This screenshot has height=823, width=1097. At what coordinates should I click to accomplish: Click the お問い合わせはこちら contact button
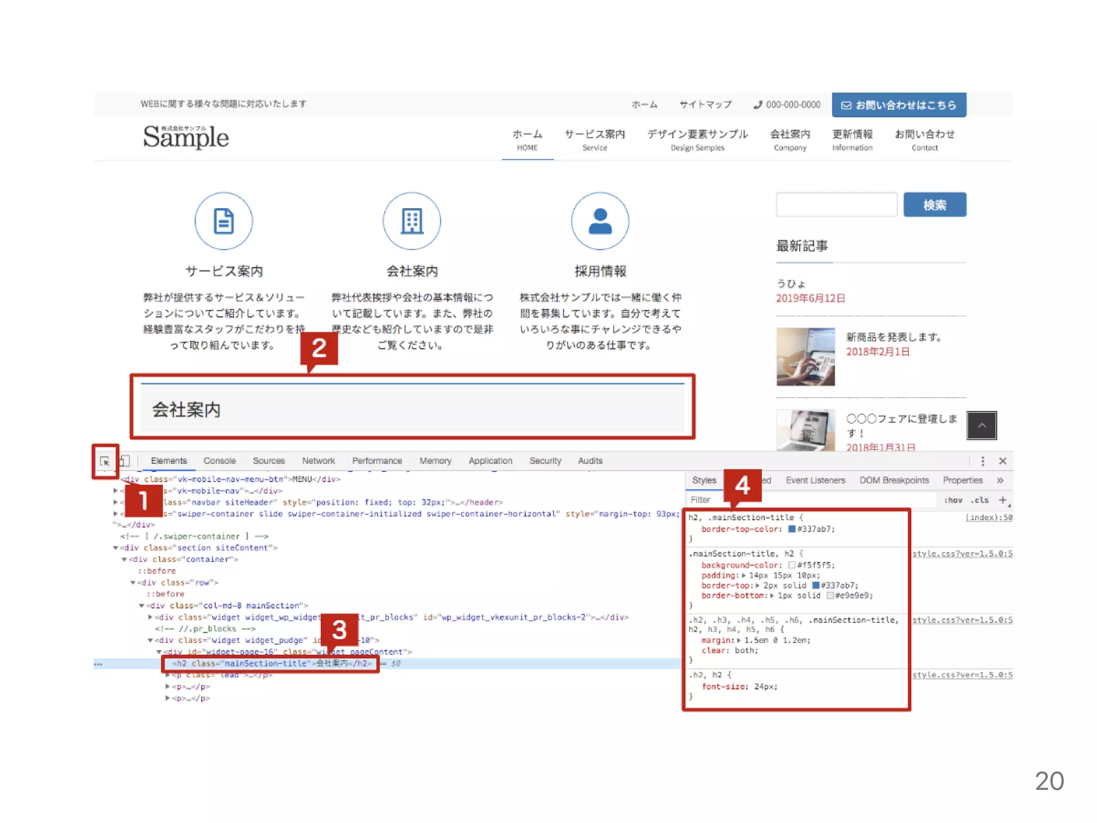click(898, 105)
